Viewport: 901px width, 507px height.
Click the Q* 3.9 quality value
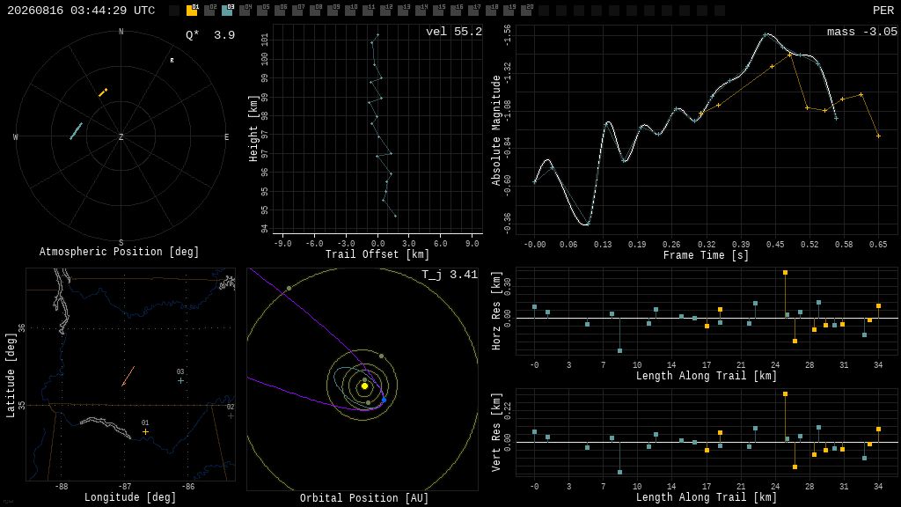coord(210,35)
